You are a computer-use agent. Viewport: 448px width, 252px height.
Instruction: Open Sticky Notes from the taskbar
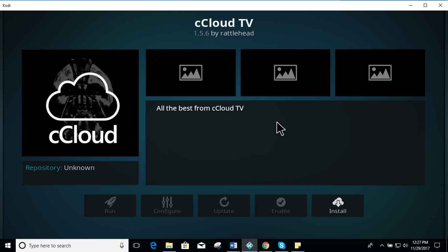point(298,245)
